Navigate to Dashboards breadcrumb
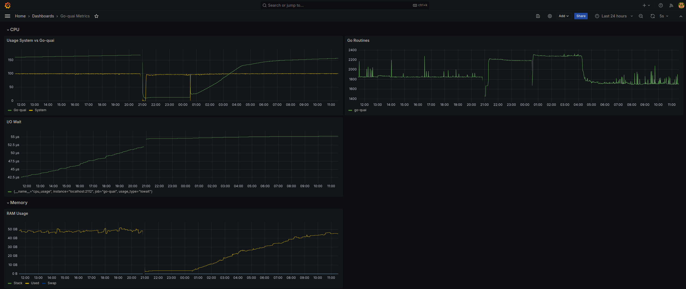The width and height of the screenshot is (686, 289). (x=43, y=16)
